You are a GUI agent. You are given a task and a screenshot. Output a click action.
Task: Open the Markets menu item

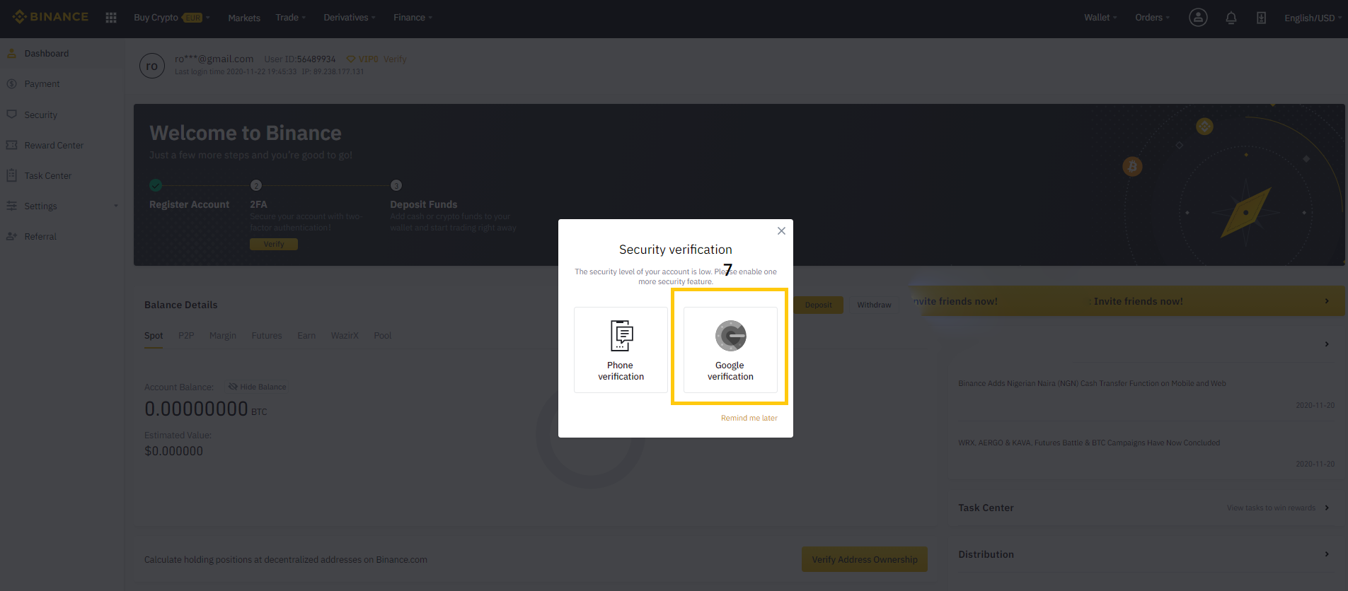pyautogui.click(x=244, y=18)
